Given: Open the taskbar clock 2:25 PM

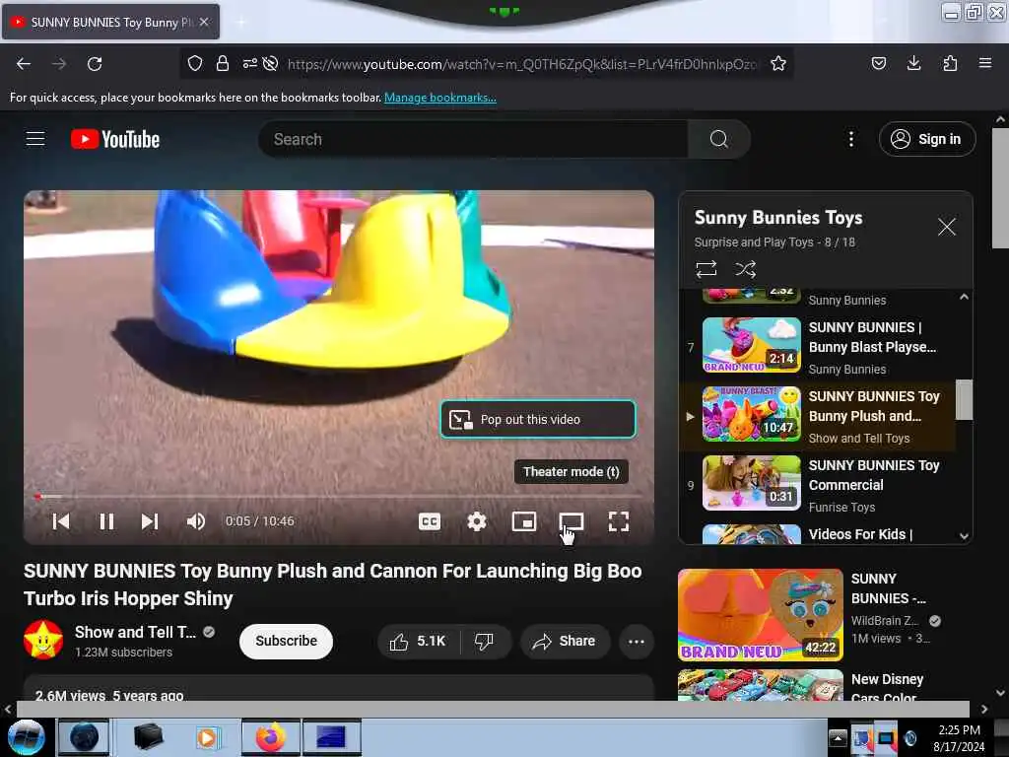Looking at the screenshot, I should (x=959, y=737).
